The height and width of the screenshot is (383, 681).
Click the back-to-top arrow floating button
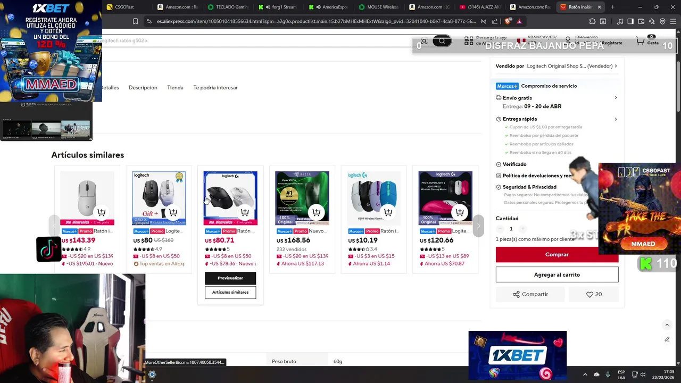667,324
